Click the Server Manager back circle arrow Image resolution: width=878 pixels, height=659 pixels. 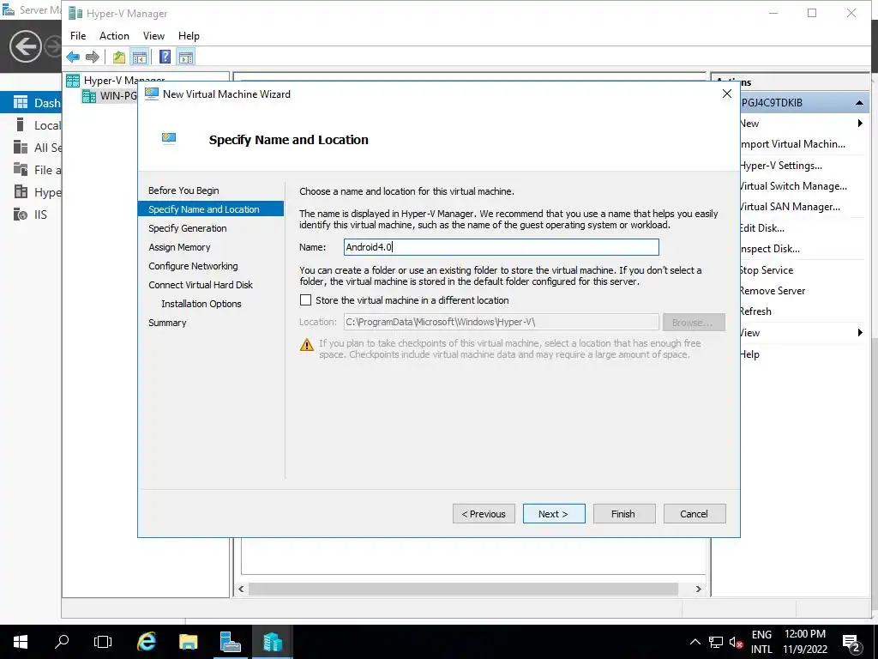pyautogui.click(x=25, y=46)
